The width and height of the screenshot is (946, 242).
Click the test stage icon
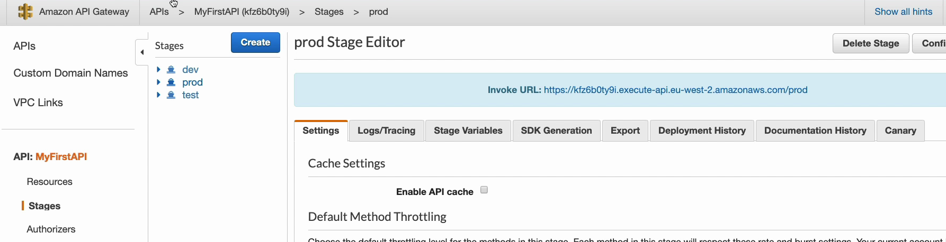point(171,95)
